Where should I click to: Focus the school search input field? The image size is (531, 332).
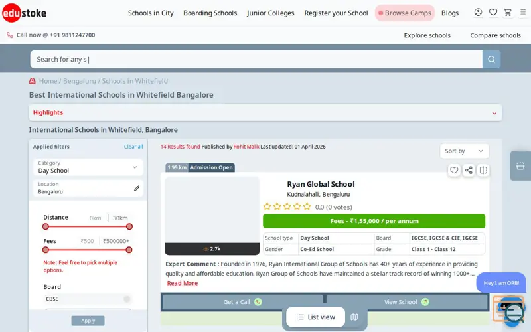point(256,60)
